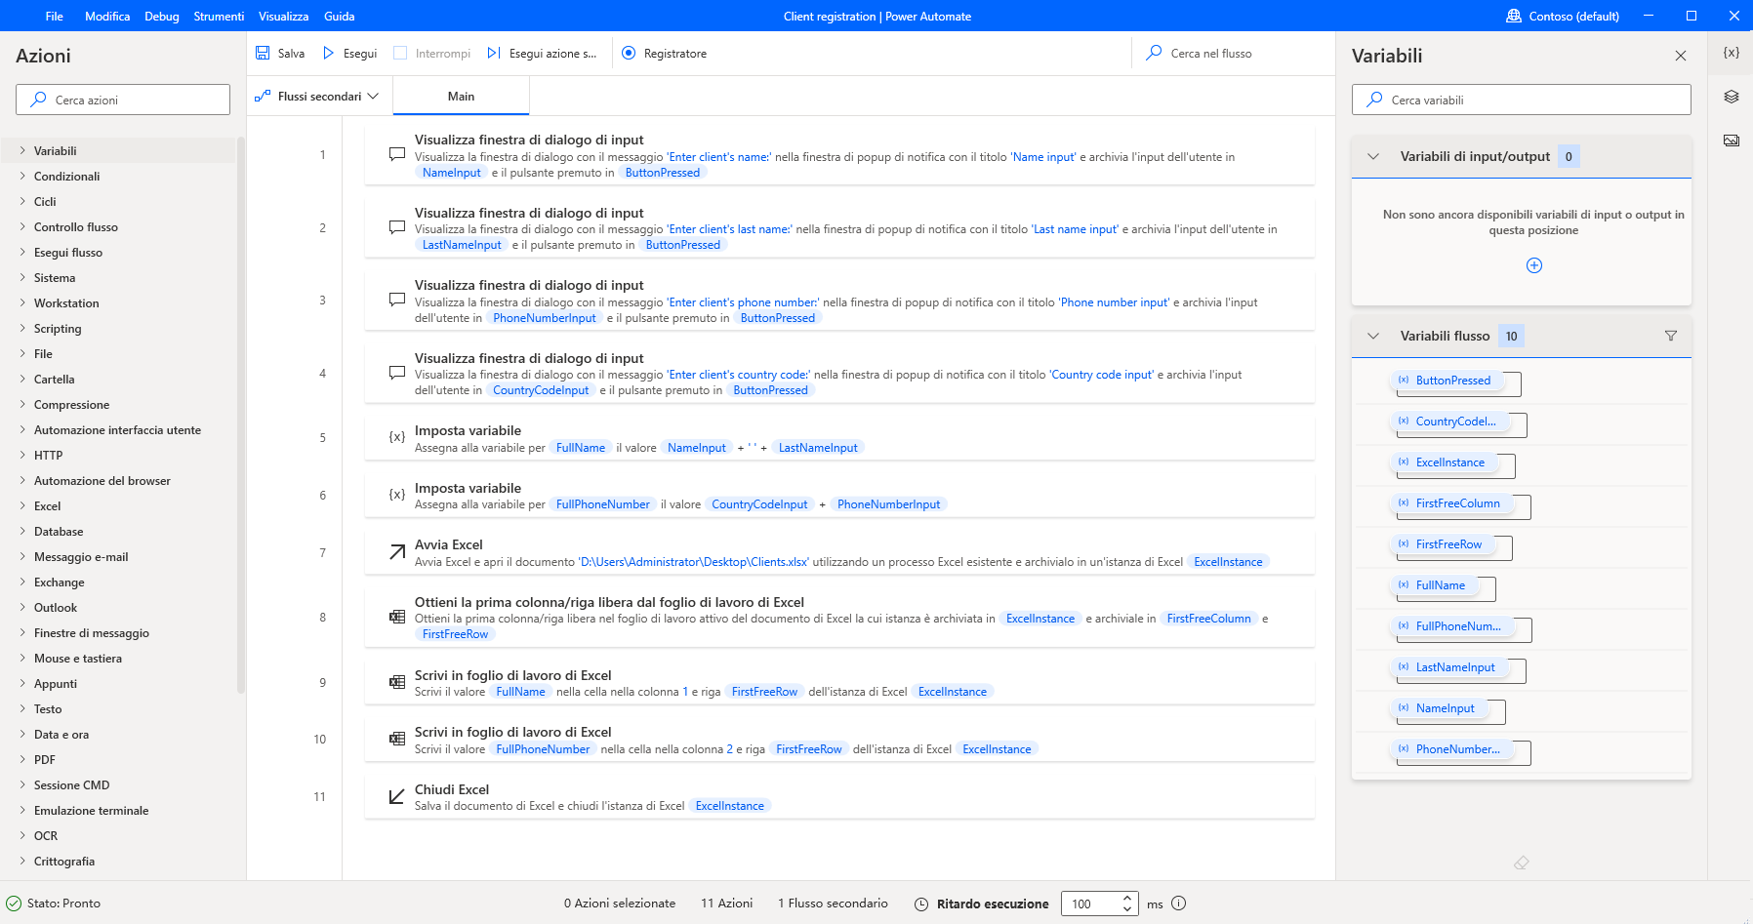This screenshot has width=1753, height=924.
Task: Open the images pane icon
Action: (x=1732, y=141)
